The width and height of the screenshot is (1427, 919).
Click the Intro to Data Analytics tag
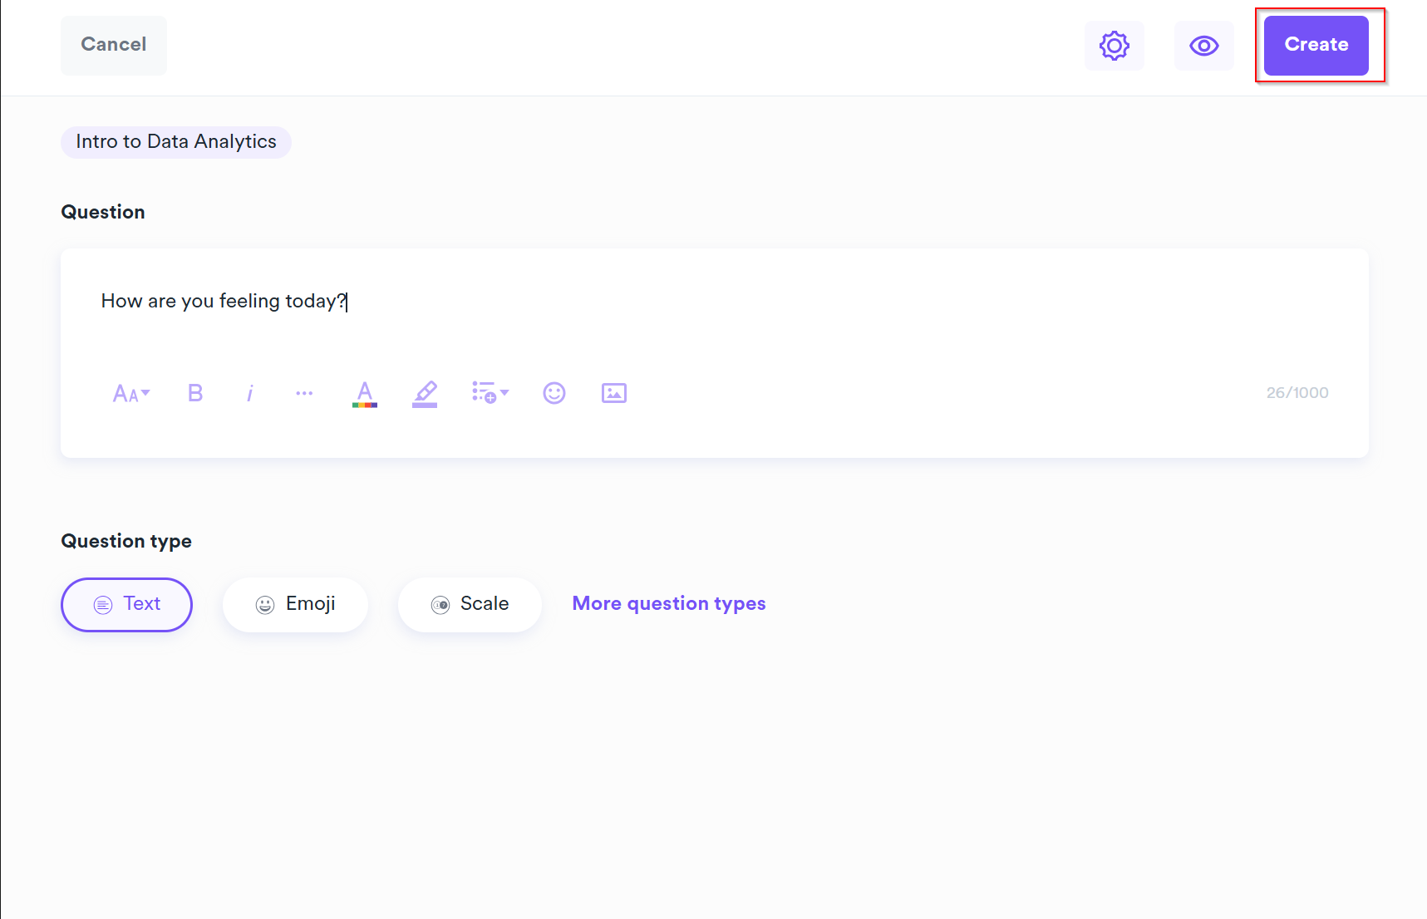[176, 142]
